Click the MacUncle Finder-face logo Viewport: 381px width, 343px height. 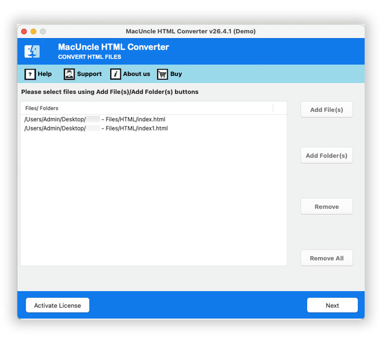pos(32,51)
